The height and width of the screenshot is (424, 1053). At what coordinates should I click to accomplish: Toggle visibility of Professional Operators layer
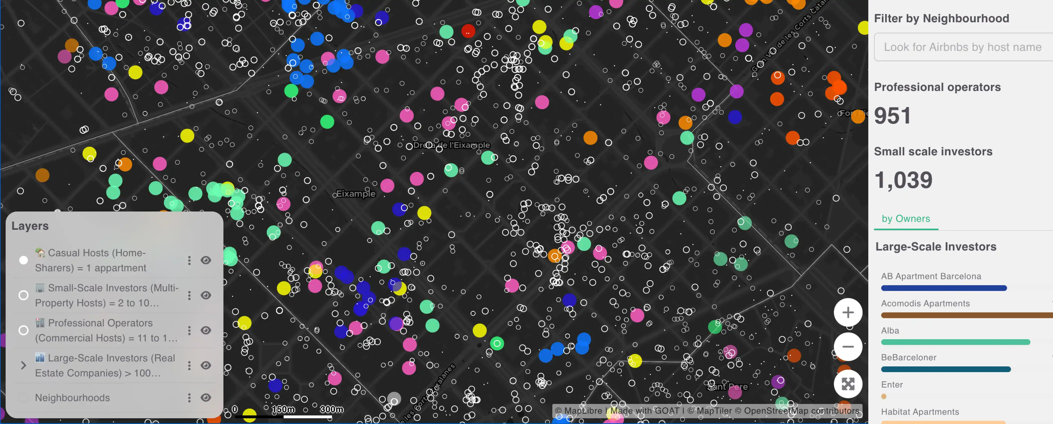click(206, 331)
